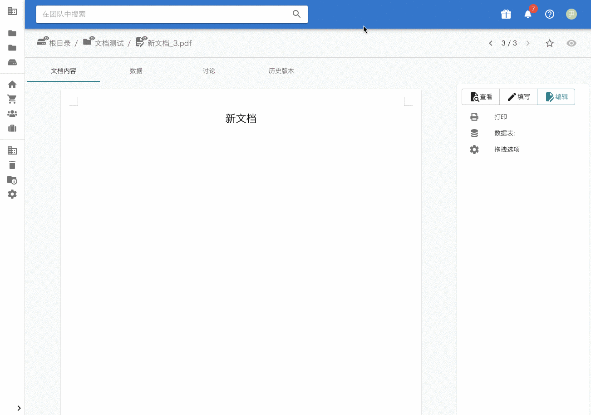Switch to the 数据 tab

pyautogui.click(x=136, y=71)
